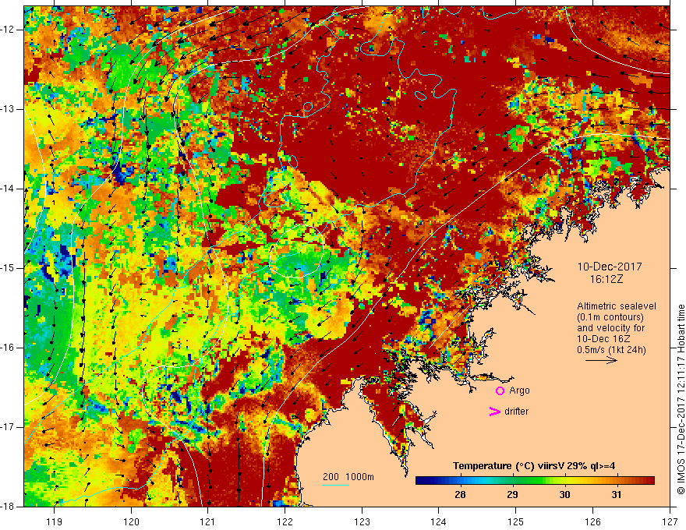Click latitude axis label -14
Image resolution: width=686 pixels, height=530 pixels.
[x=8, y=189]
